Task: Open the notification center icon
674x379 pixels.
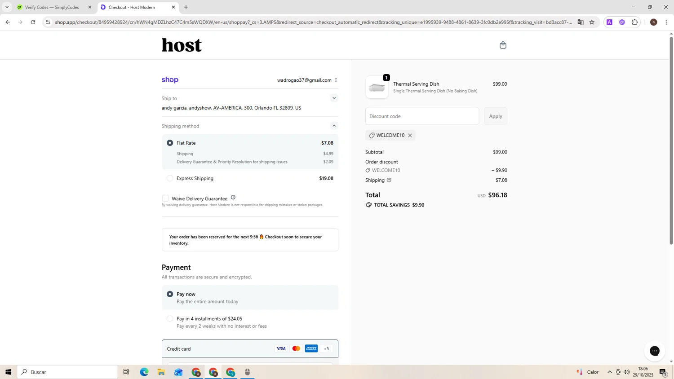Action: click(663, 372)
